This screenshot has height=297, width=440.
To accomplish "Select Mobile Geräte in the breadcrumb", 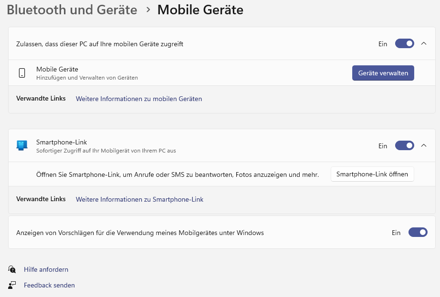I will point(200,10).
